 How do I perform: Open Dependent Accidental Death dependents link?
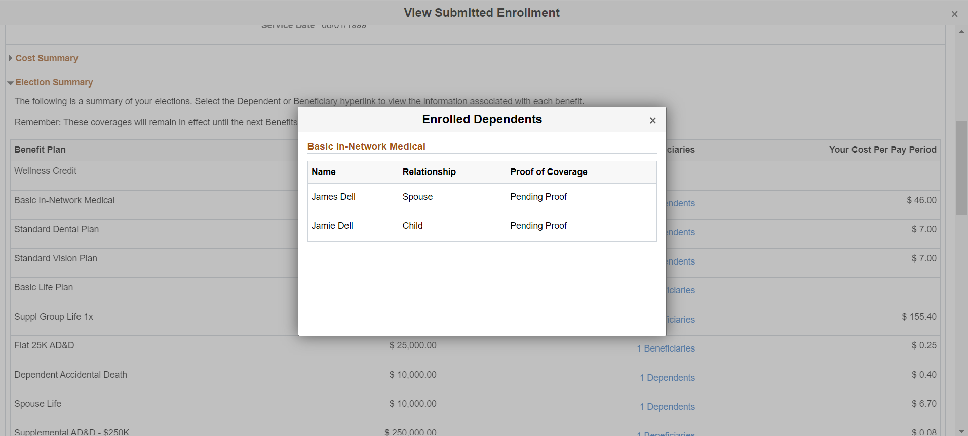click(667, 378)
